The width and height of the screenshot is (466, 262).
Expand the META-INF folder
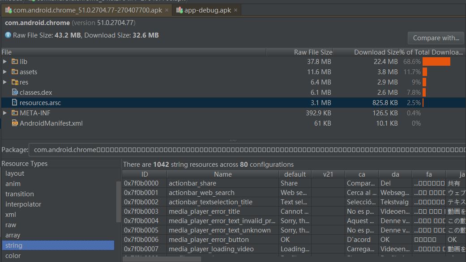(5, 113)
